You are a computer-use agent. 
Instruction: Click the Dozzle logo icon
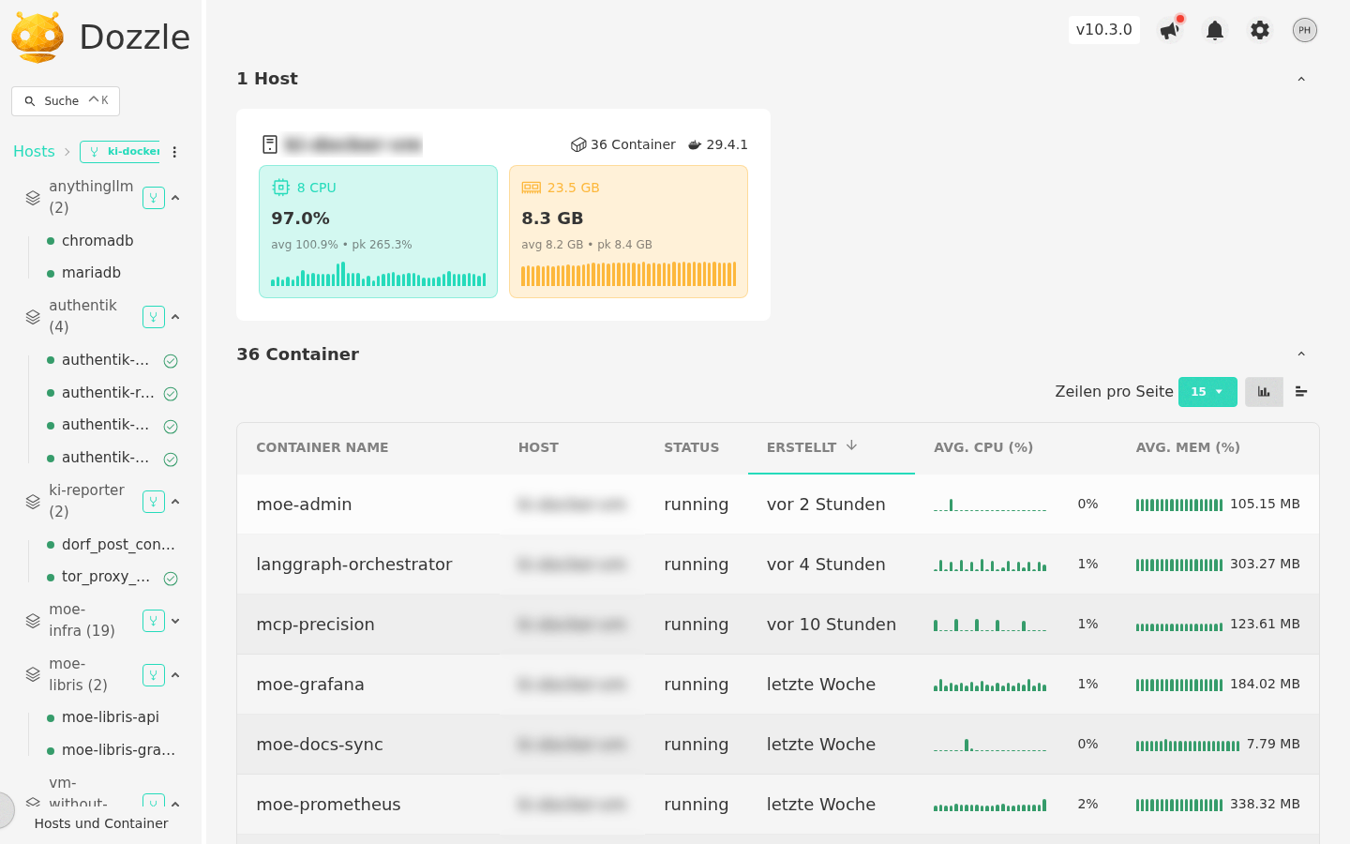click(37, 38)
